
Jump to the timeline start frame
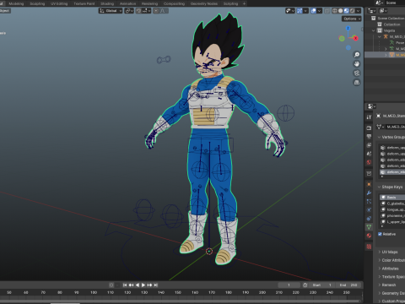pos(125,285)
